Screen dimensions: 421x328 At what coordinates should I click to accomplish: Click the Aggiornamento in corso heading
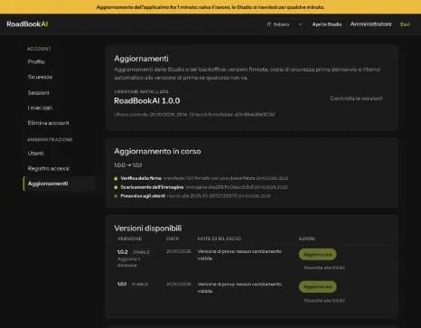click(x=157, y=151)
